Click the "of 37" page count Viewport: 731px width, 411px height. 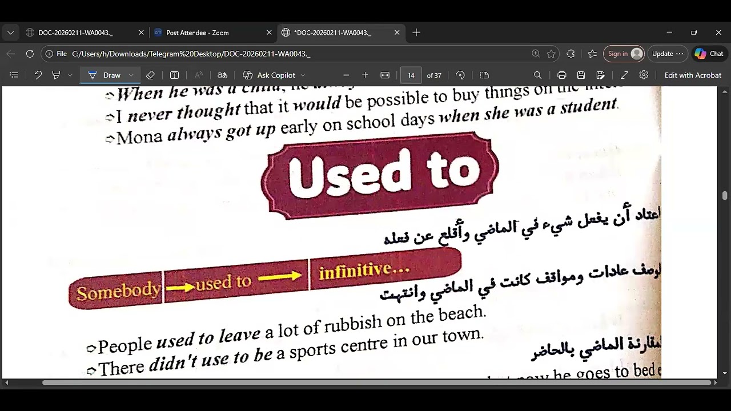coord(434,75)
